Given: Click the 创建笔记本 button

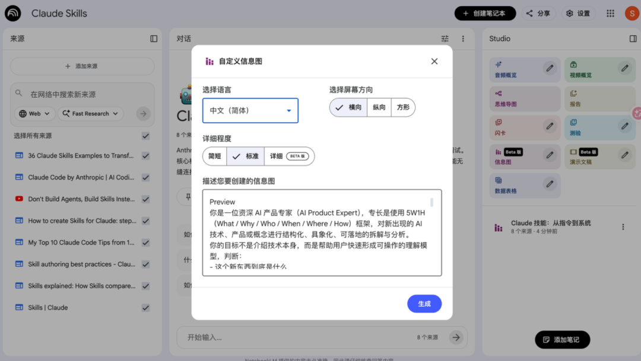Looking at the screenshot, I should (x=485, y=13).
